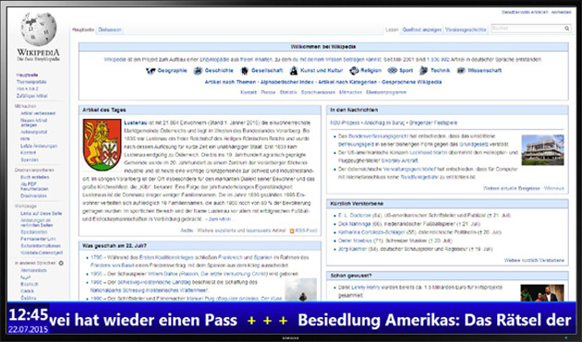582x342 pixels.
Task: Open Kunst und Kultur portal icon
Action: click(294, 70)
